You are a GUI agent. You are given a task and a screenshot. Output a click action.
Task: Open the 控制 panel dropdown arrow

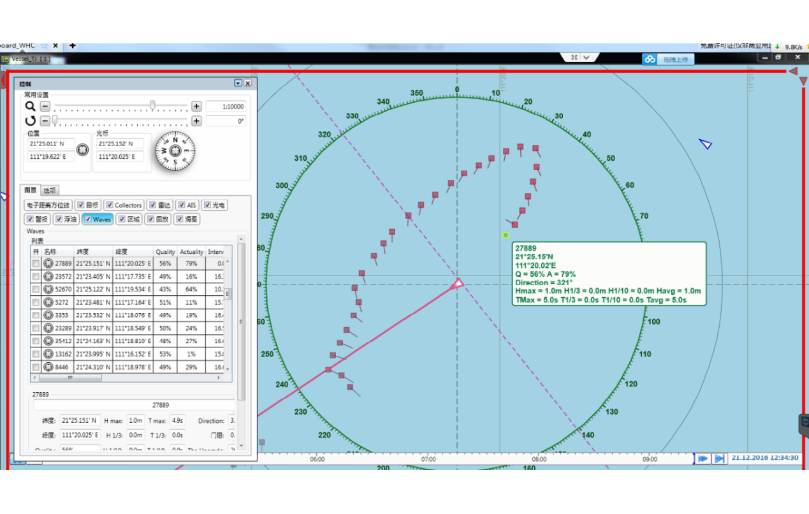pyautogui.click(x=238, y=83)
